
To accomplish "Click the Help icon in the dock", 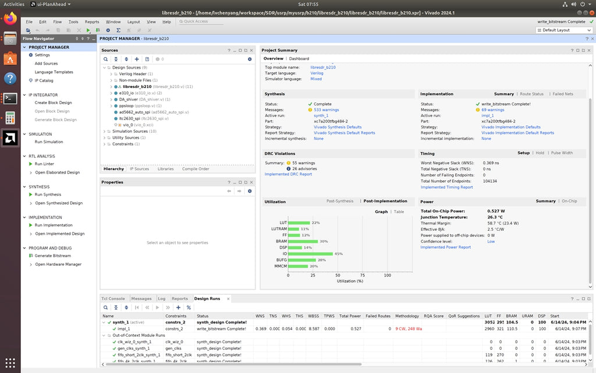I will [x=10, y=79].
